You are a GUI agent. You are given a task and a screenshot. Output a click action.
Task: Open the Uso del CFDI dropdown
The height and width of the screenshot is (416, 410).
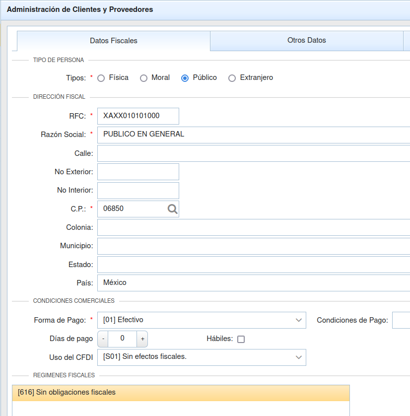click(202, 357)
